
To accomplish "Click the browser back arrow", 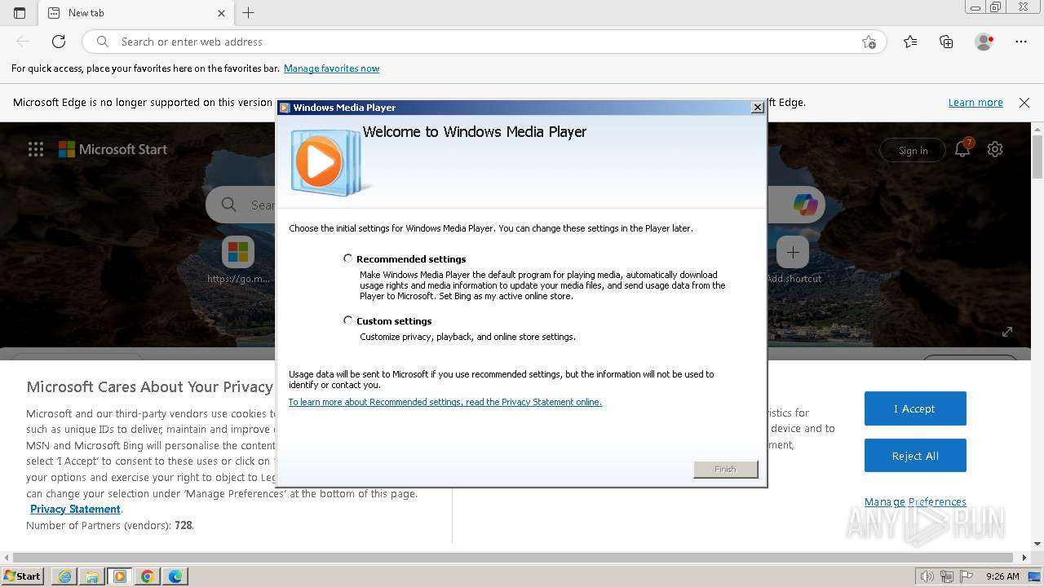I will pyautogui.click(x=23, y=42).
